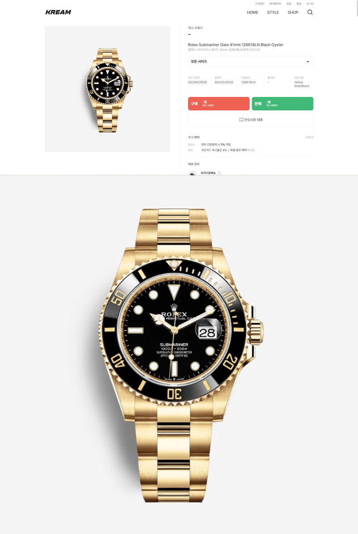
Task: Open 더보기 to show more benefits
Action: coord(309,137)
